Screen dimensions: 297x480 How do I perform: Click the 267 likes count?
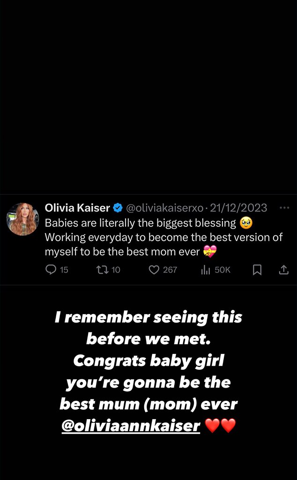pyautogui.click(x=170, y=270)
